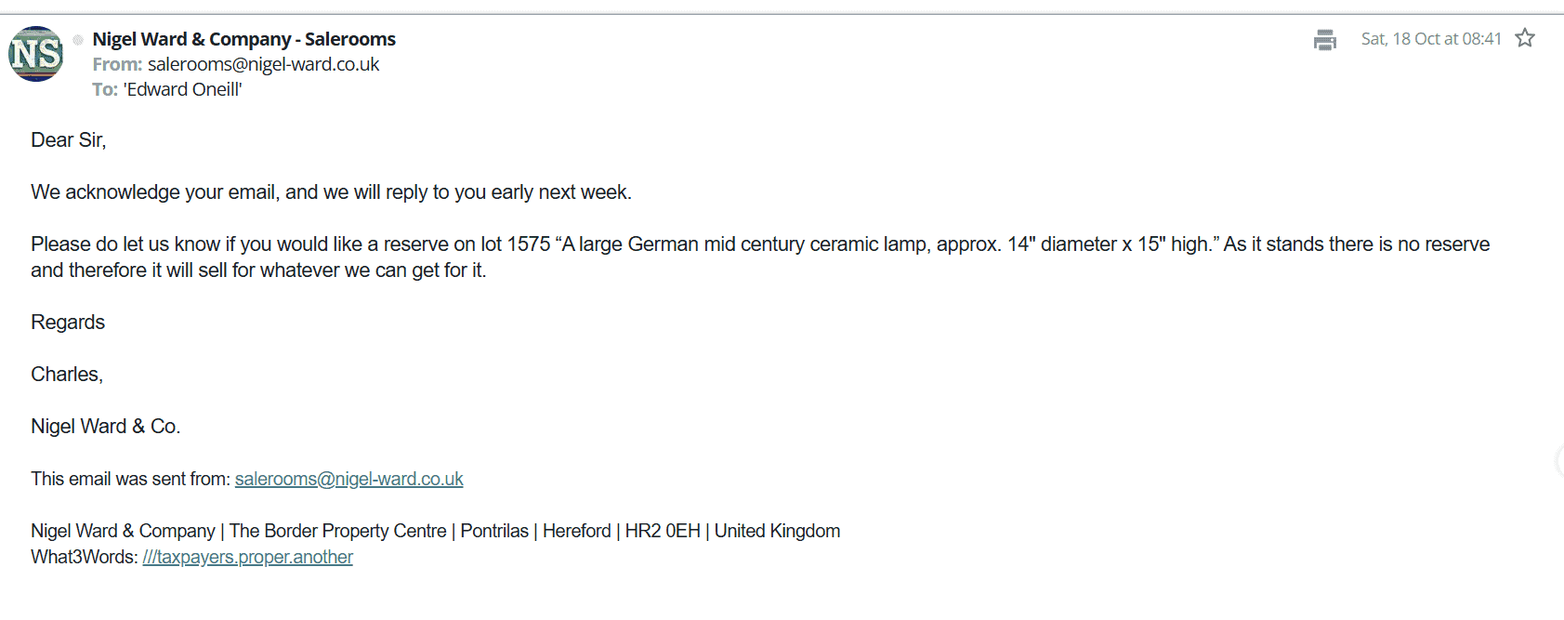Viewport: 1564px width, 620px height.
Task: Click the "Charles," signature line
Action: coord(67,375)
